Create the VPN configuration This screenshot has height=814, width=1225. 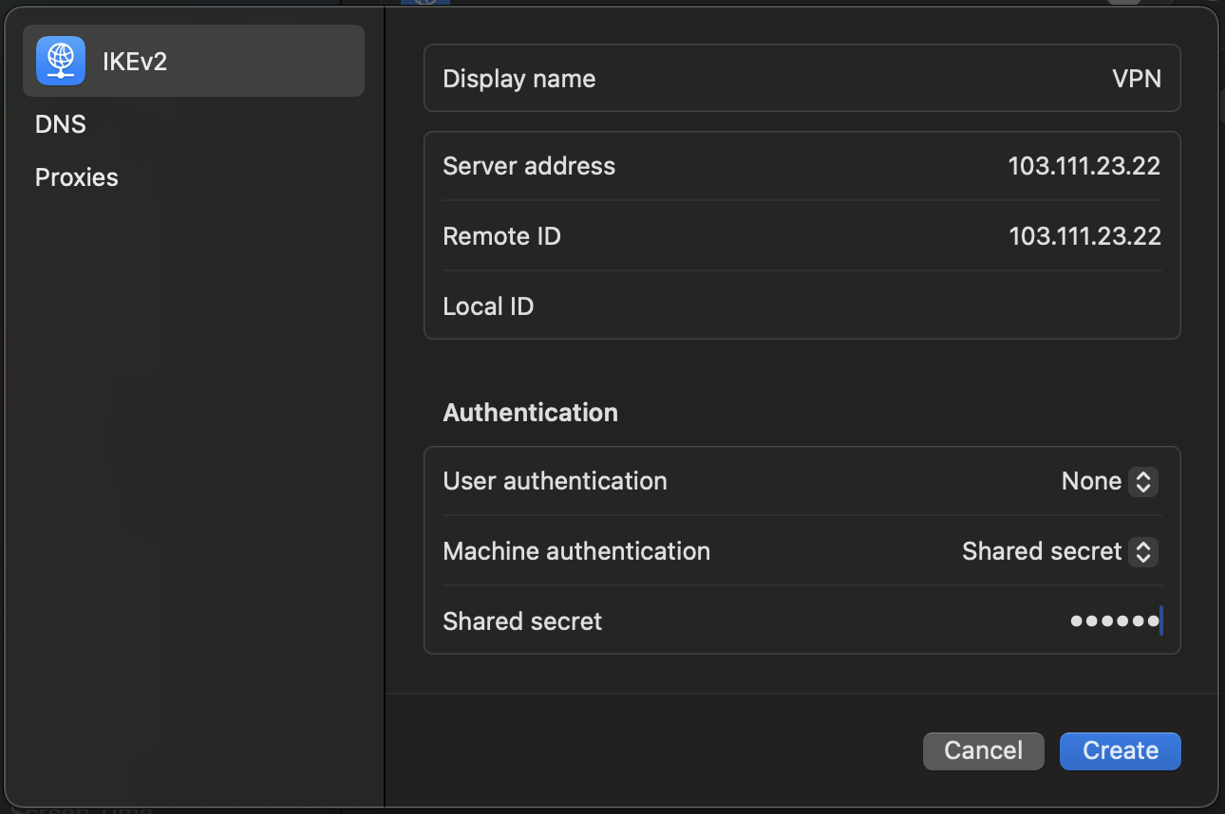point(1120,750)
